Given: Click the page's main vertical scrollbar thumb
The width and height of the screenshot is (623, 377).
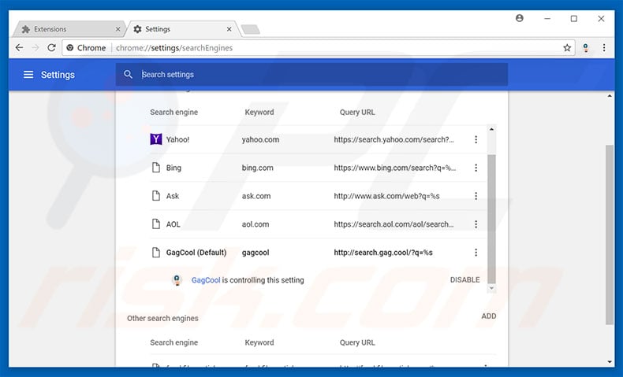Looking at the screenshot, I should tap(610, 235).
